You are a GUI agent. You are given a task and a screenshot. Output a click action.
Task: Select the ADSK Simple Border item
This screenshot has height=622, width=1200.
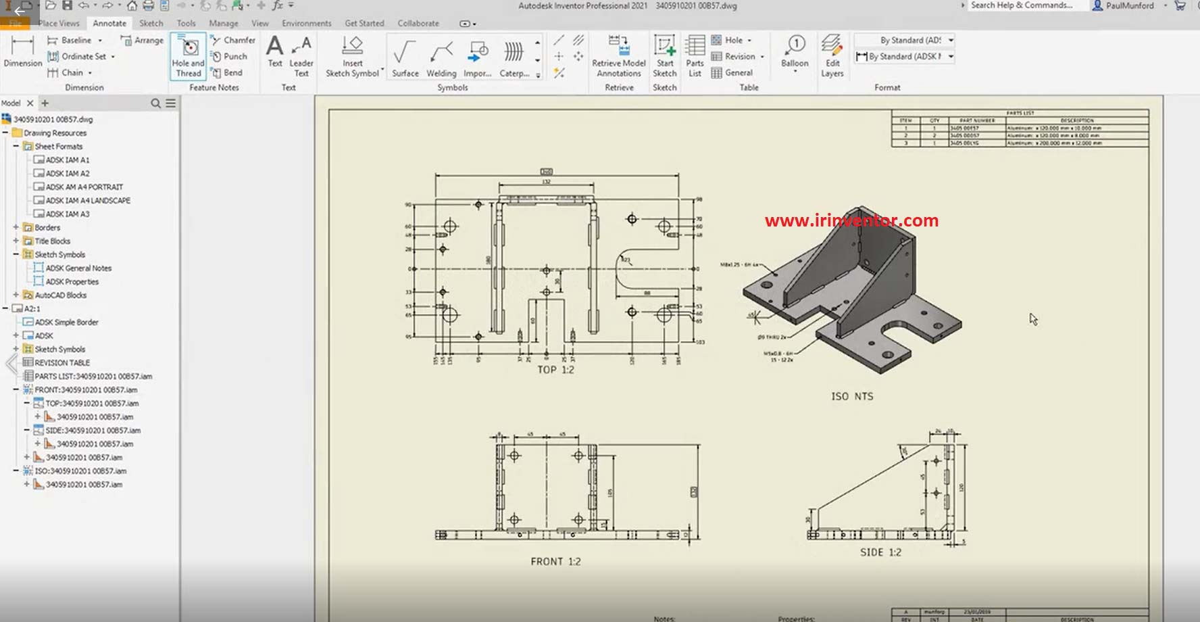(66, 322)
